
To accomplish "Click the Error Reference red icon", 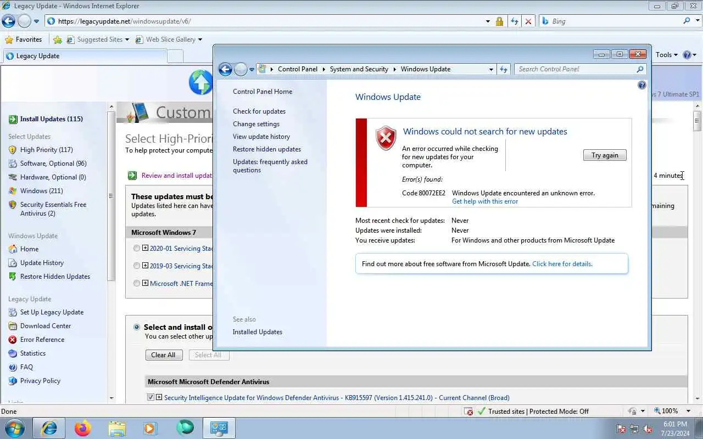I will [13, 340].
